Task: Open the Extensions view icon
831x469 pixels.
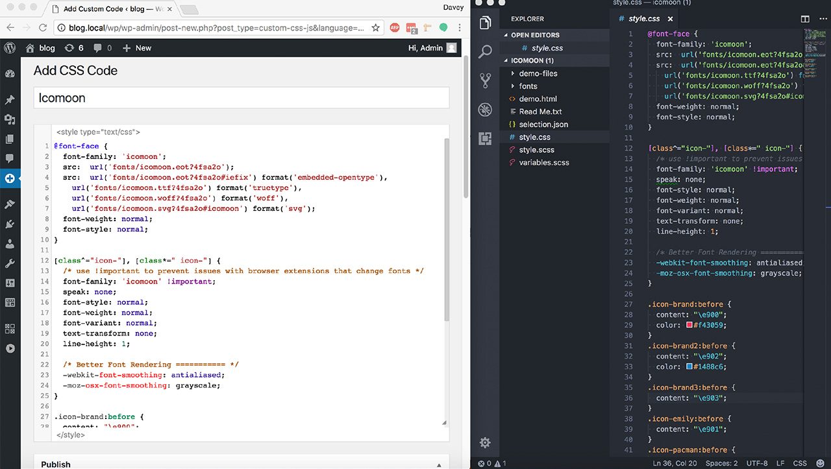Action: click(x=485, y=138)
